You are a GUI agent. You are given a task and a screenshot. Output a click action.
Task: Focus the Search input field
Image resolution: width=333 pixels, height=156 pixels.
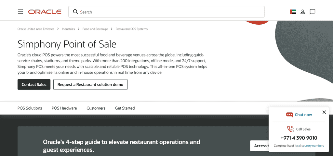click(166, 12)
